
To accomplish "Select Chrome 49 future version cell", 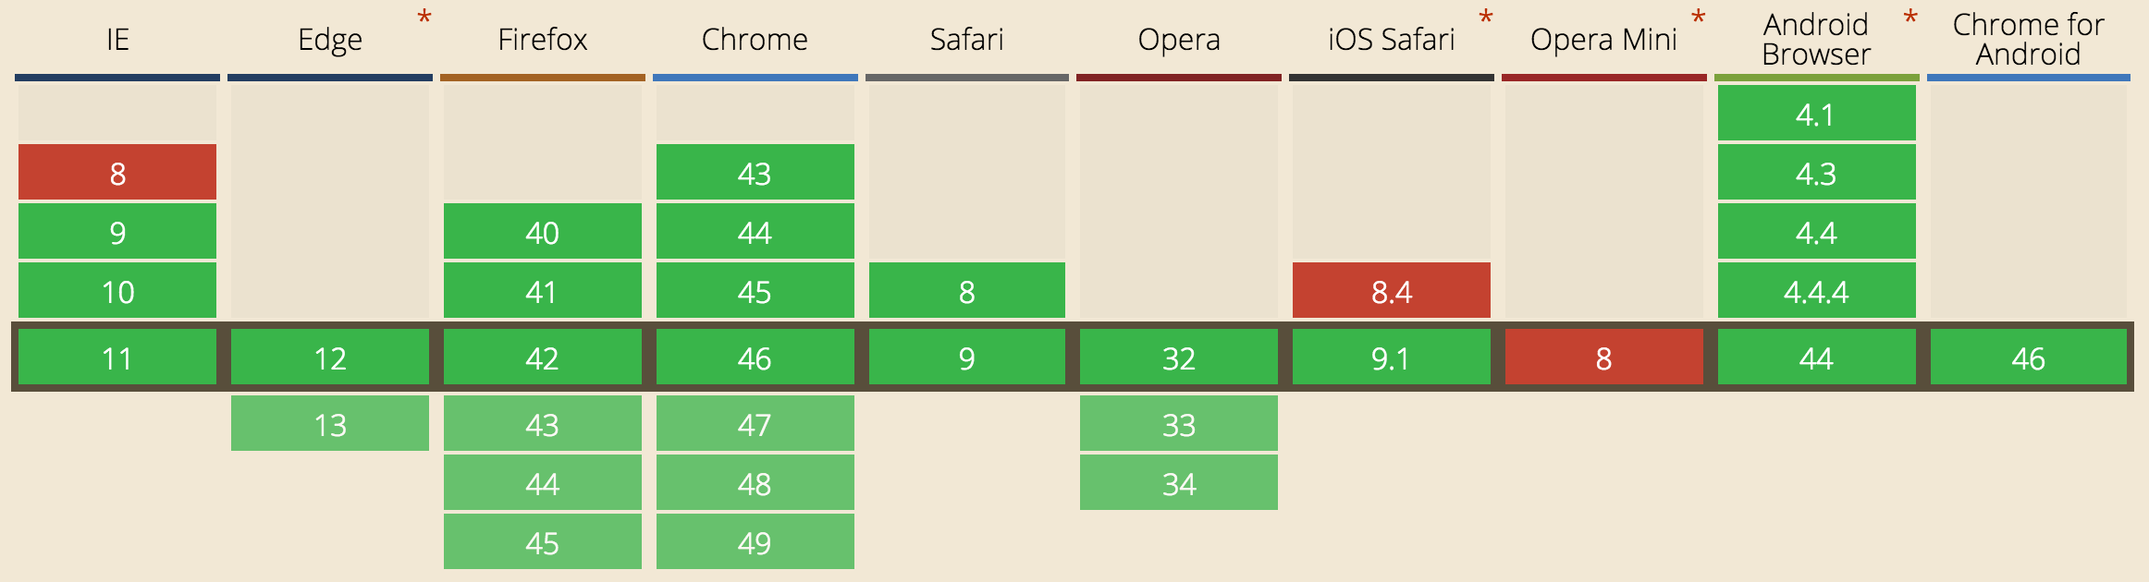I will tap(755, 541).
